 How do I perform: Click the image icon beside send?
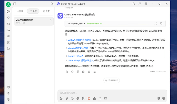pyautogui.click(x=159, y=98)
